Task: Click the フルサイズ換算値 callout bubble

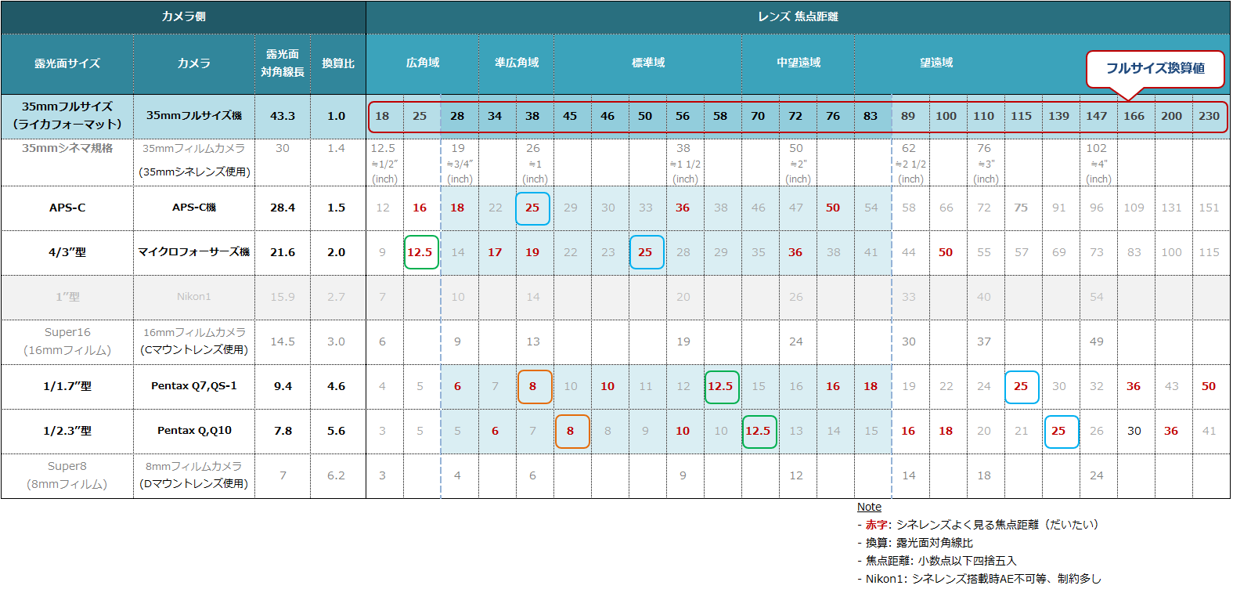Action: pos(1155,69)
